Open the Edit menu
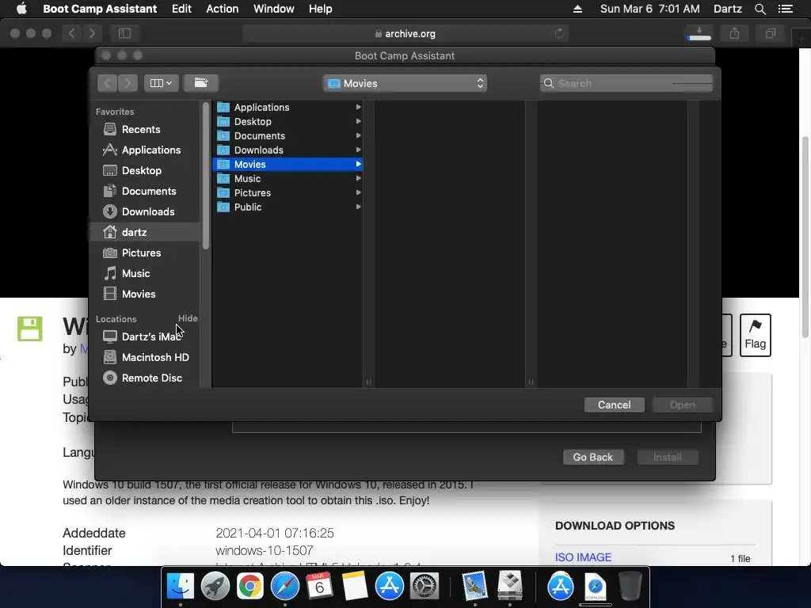Image resolution: width=811 pixels, height=608 pixels. (181, 9)
